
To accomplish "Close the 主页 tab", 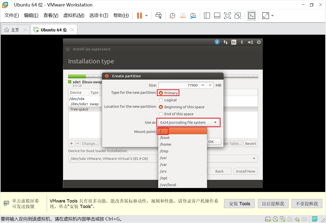I will tap(25, 30).
